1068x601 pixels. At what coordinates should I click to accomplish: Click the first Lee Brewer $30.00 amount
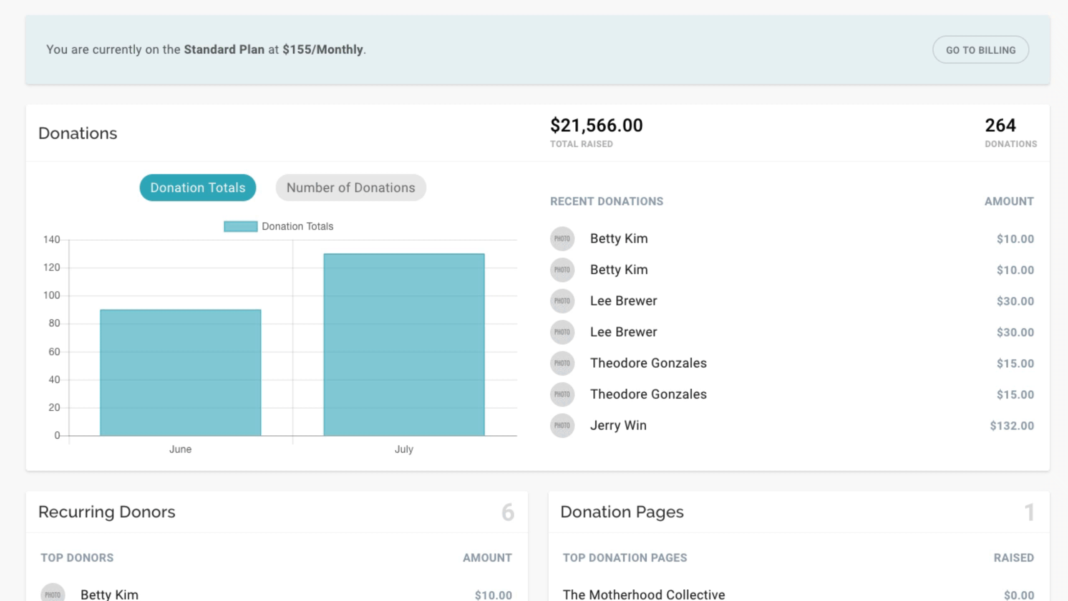pyautogui.click(x=1015, y=301)
